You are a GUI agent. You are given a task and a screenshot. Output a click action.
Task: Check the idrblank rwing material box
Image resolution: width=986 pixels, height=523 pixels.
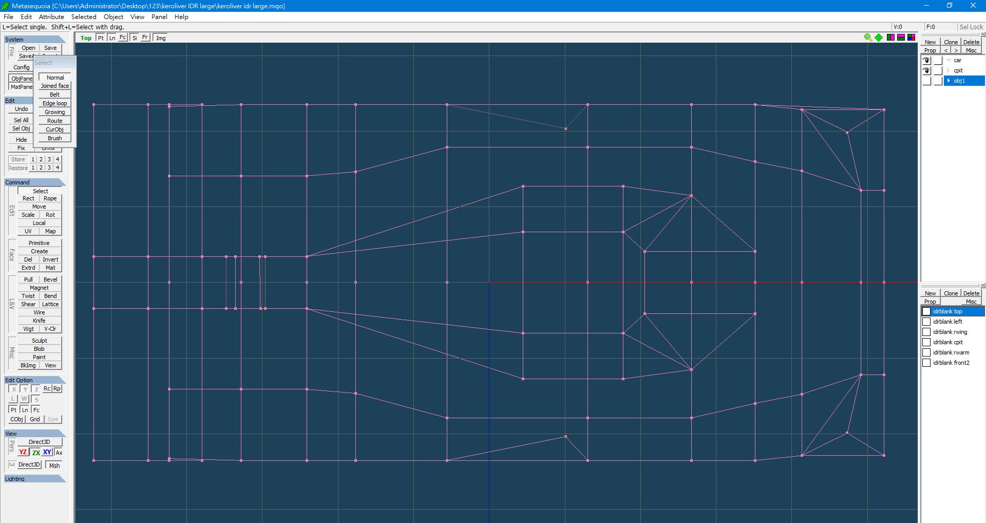point(926,332)
